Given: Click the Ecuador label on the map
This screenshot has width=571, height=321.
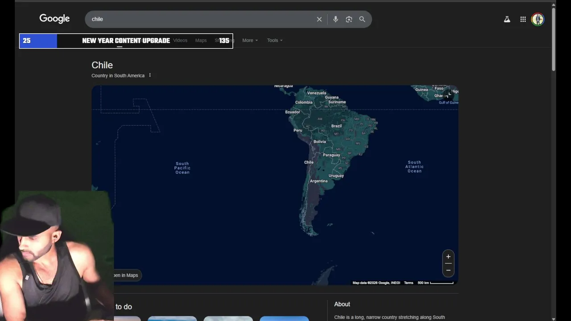Looking at the screenshot, I should pyautogui.click(x=293, y=112).
